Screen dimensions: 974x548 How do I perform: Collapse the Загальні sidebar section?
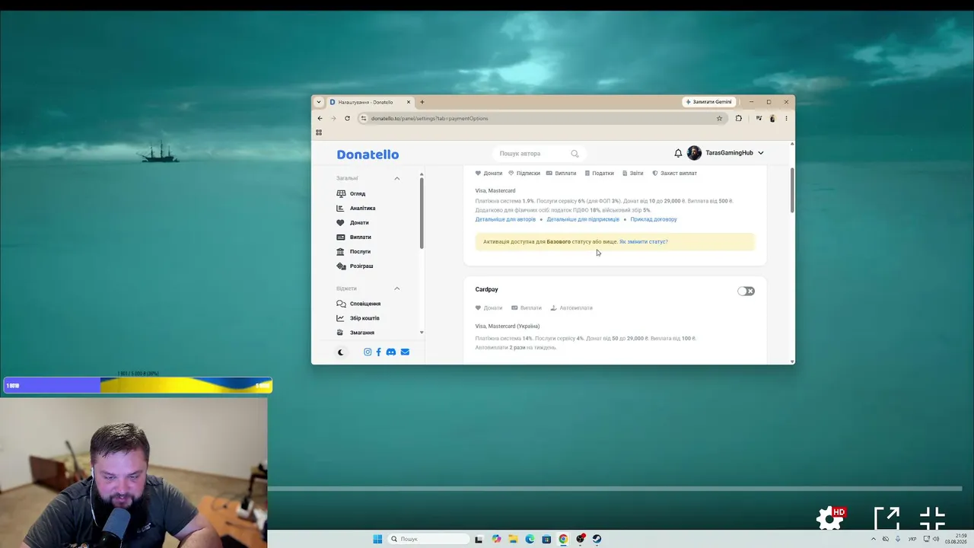click(x=396, y=178)
